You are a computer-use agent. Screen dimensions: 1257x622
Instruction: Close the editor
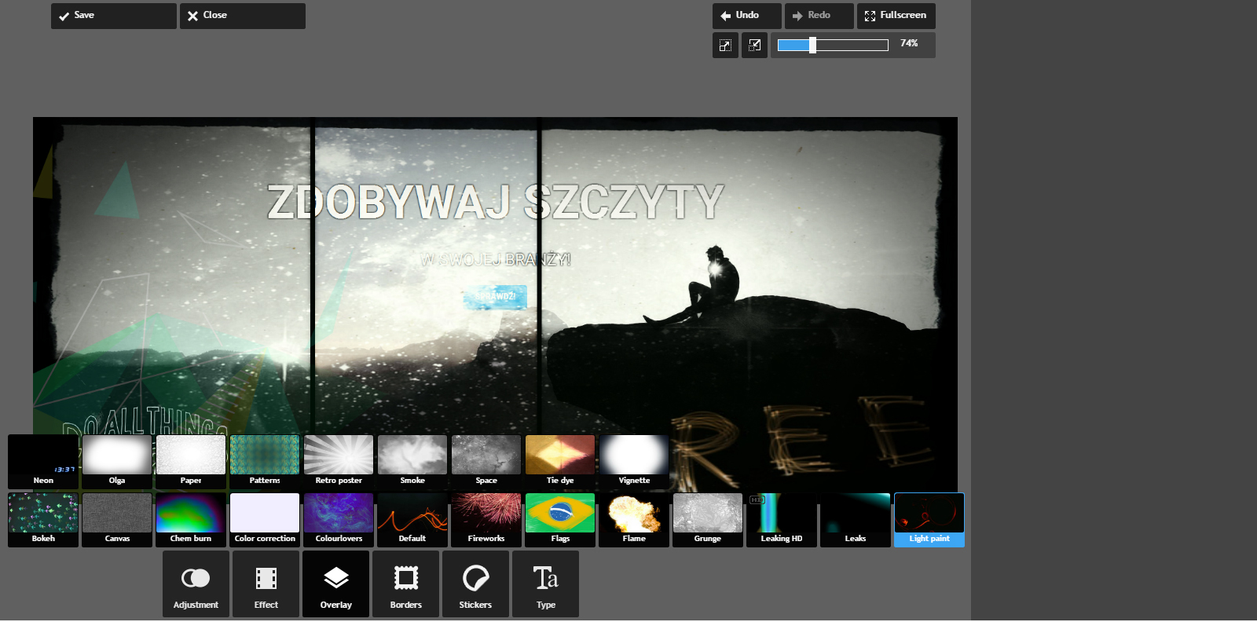coord(243,16)
